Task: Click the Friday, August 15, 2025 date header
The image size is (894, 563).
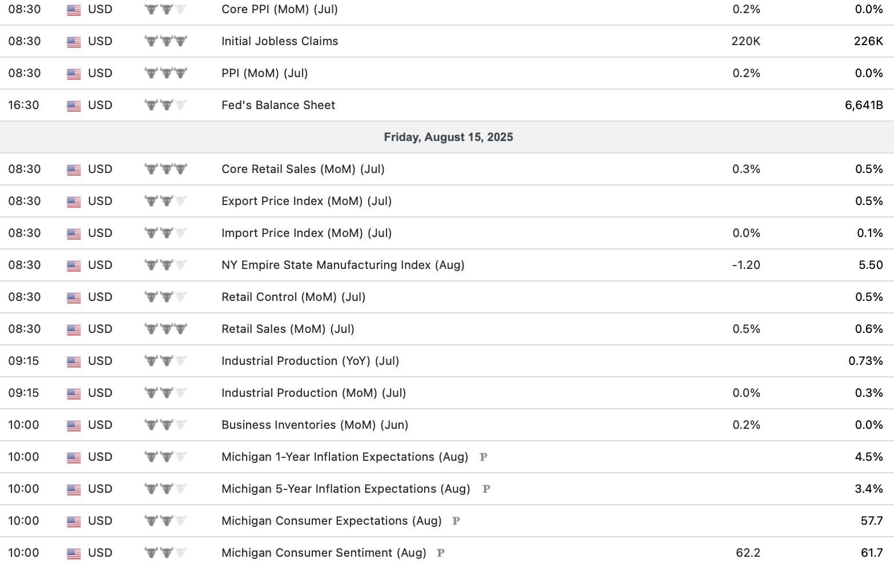Action: [448, 137]
